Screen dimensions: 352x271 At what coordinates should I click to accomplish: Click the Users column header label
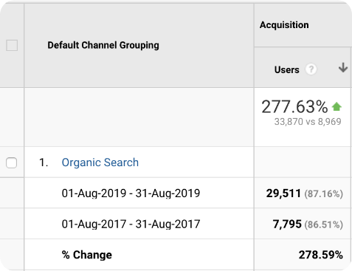(287, 69)
